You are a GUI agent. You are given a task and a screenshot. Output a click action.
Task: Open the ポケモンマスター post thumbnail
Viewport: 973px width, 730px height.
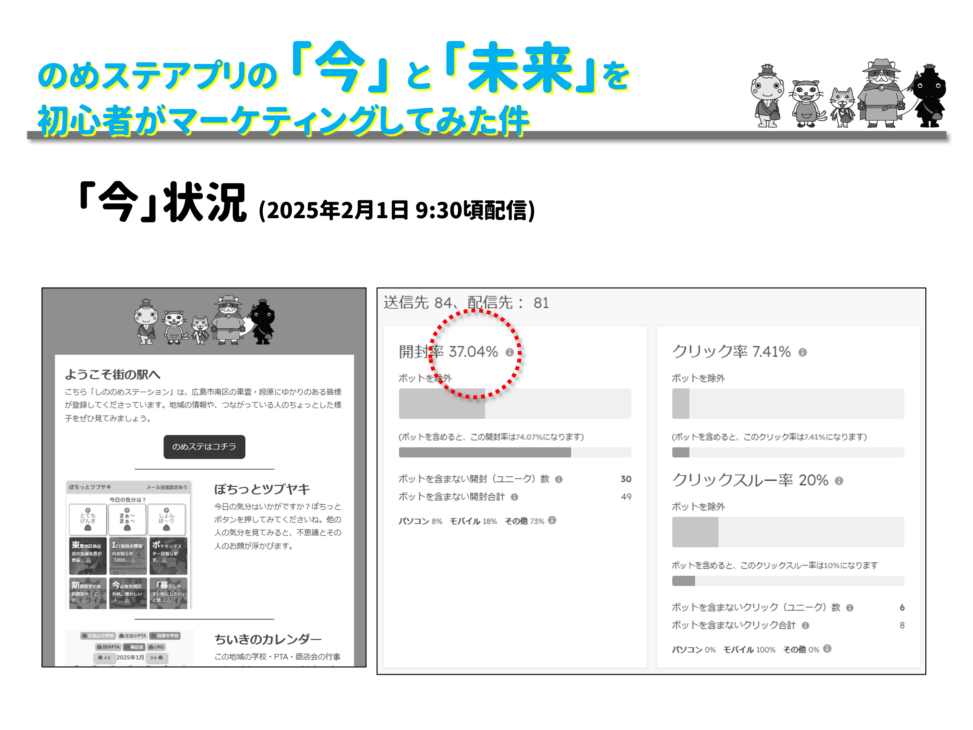pos(168,556)
